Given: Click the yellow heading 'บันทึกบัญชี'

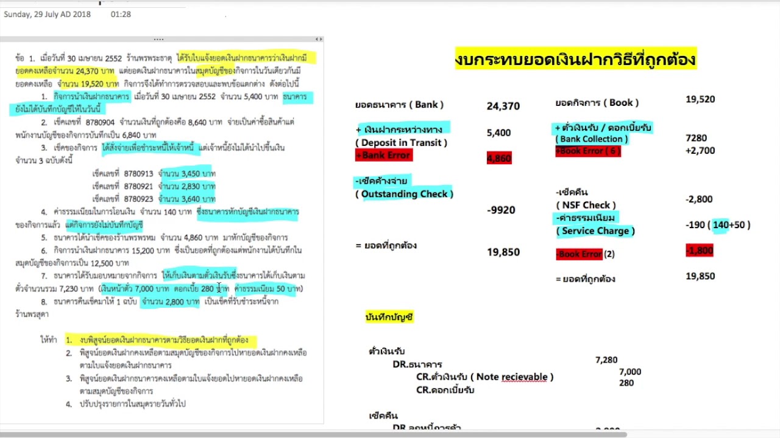Looking at the screenshot, I should pos(389,317).
